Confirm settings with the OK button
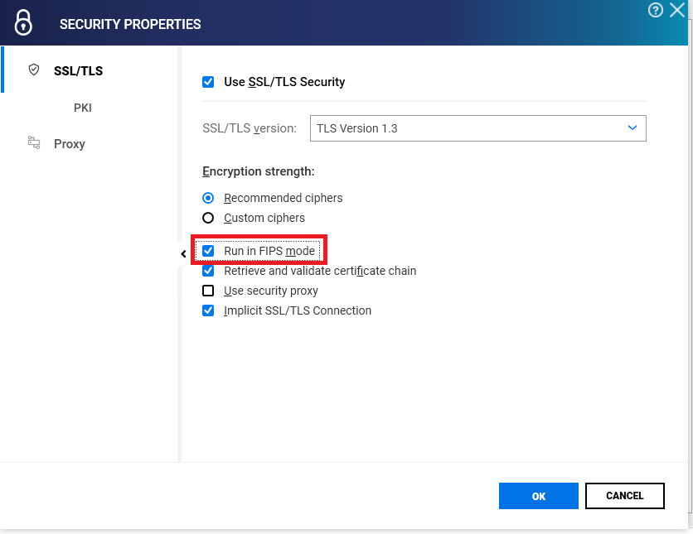This screenshot has width=693, height=534. (x=538, y=495)
